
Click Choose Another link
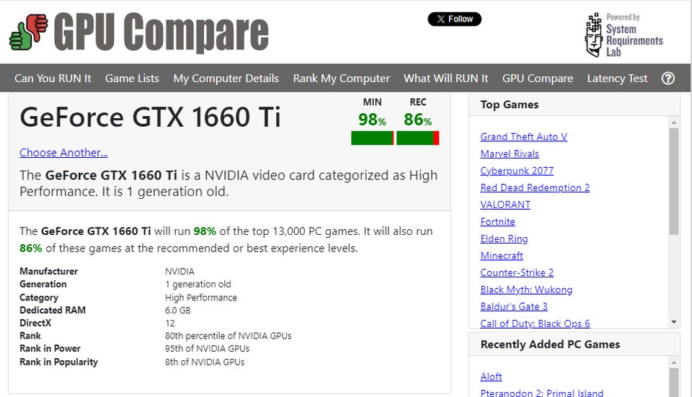coord(63,153)
